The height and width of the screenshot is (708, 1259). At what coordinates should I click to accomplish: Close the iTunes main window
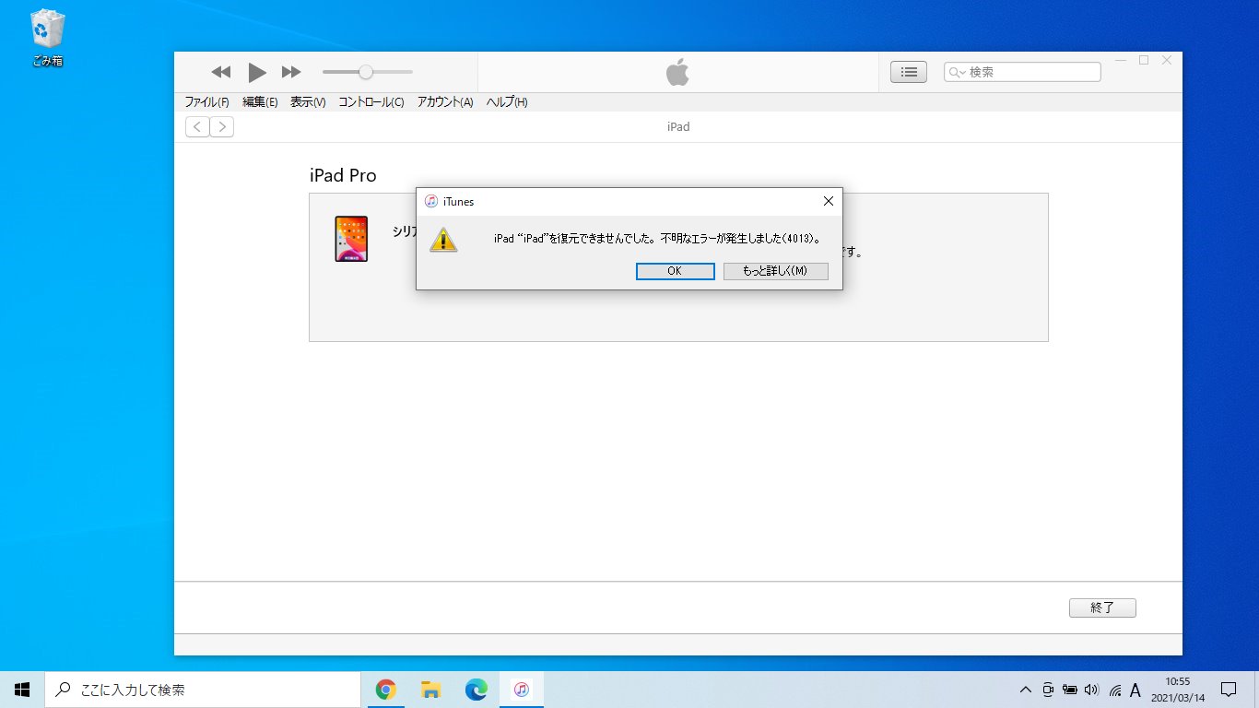coord(1167,60)
